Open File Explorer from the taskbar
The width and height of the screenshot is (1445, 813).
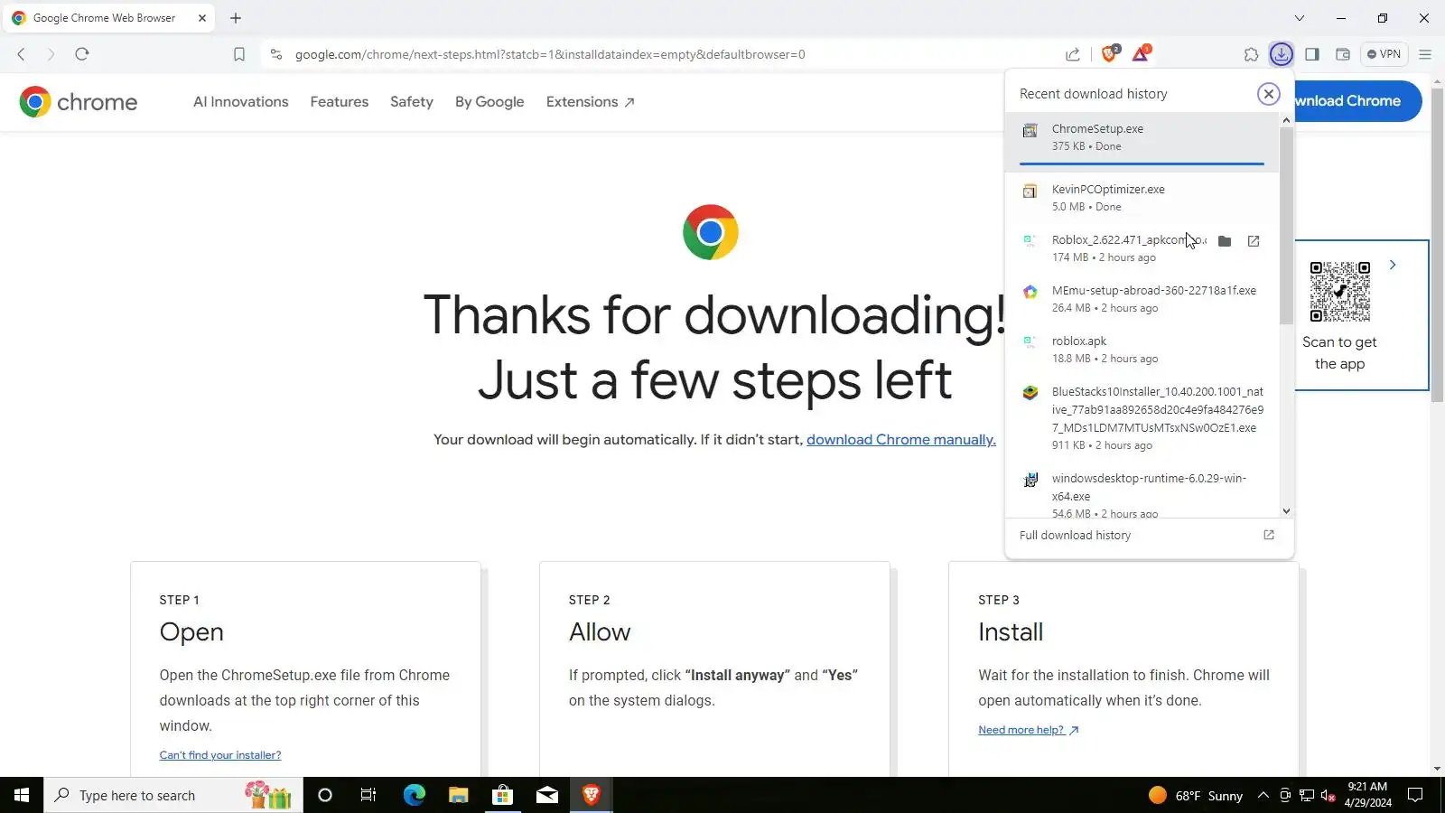(x=458, y=795)
